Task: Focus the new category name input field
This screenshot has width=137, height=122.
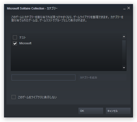Action: [x=44, y=77]
